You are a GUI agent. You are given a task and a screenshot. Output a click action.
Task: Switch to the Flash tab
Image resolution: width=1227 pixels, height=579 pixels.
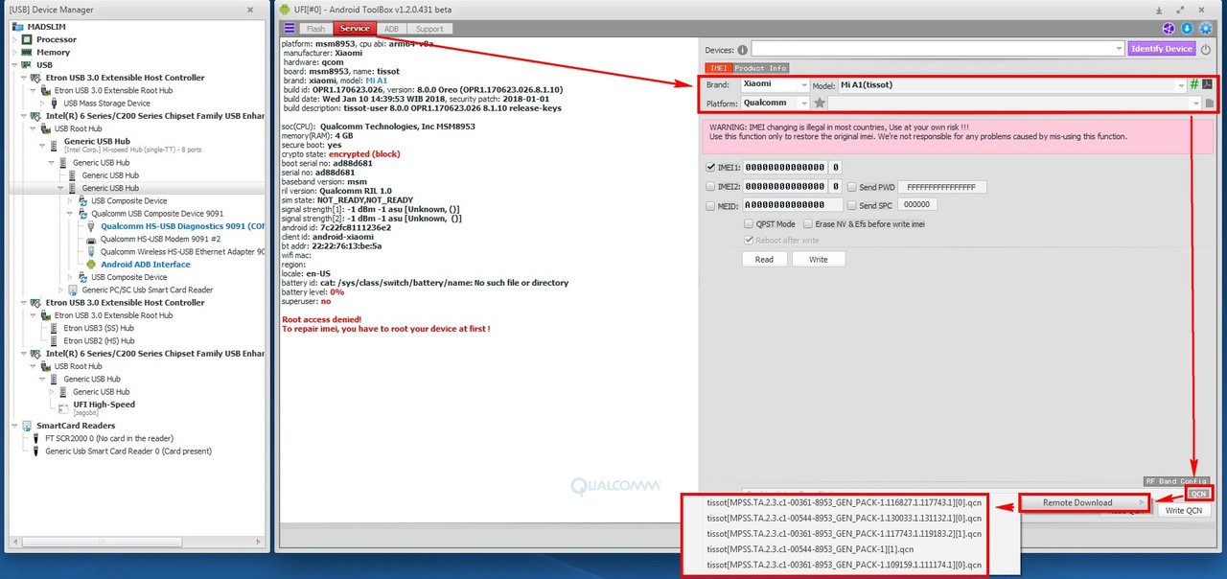coord(315,29)
